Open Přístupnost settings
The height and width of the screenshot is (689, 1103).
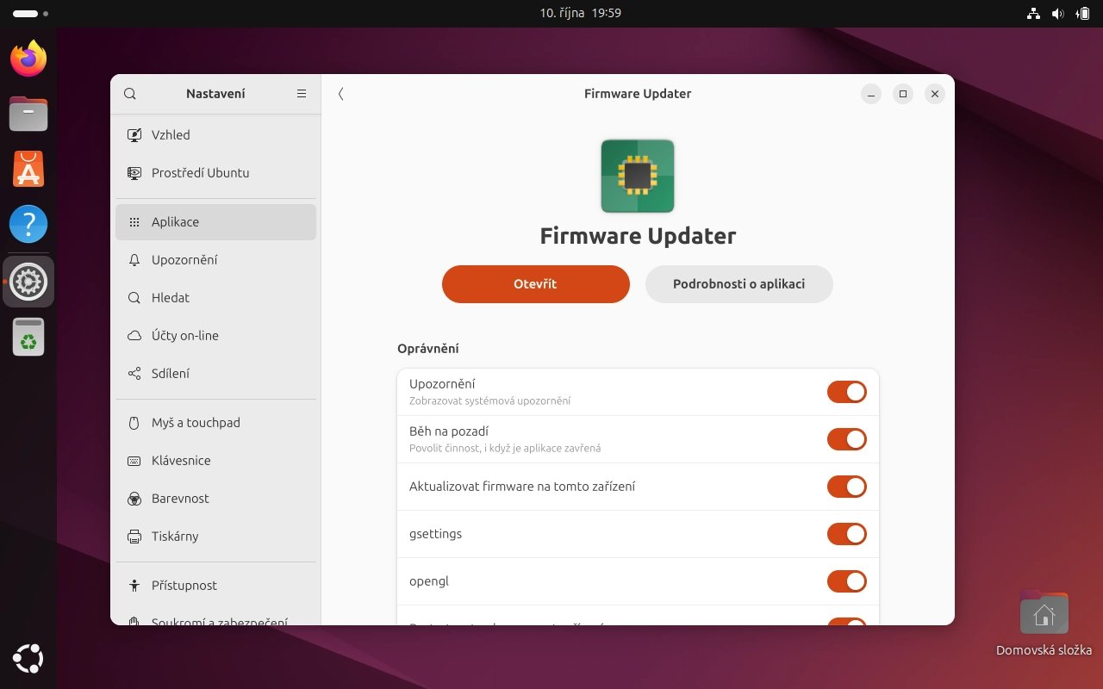[215, 586]
